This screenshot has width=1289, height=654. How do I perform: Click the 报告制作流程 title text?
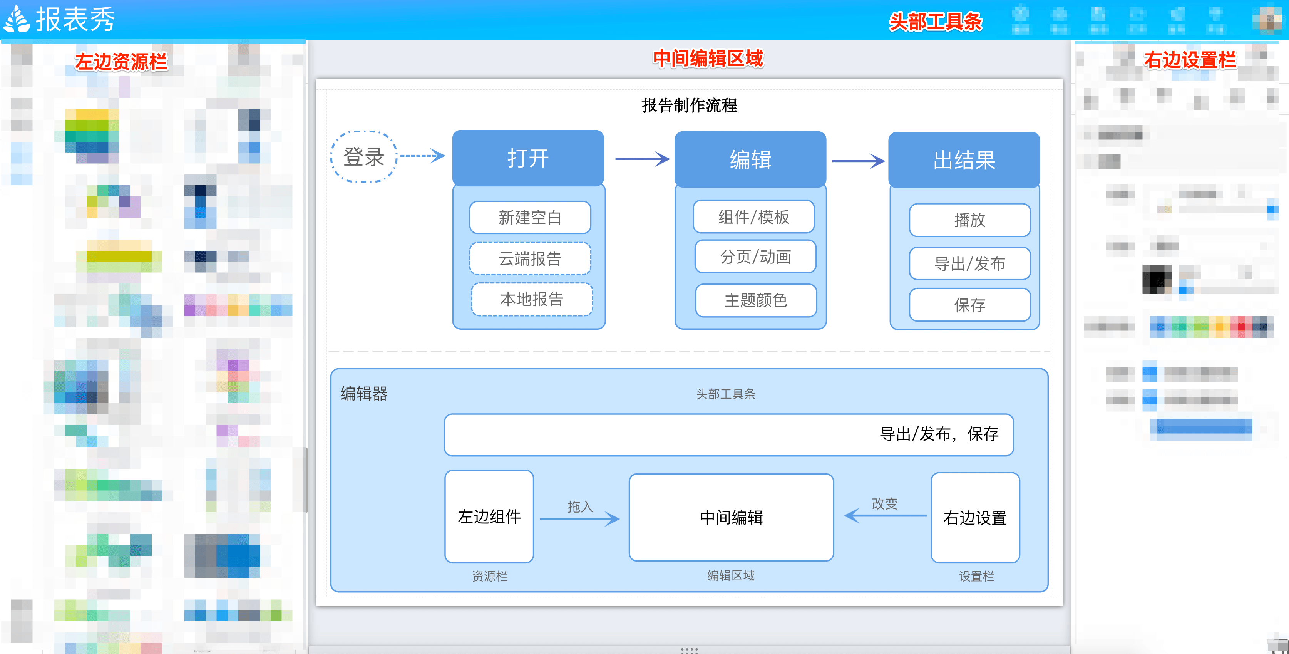(x=689, y=106)
